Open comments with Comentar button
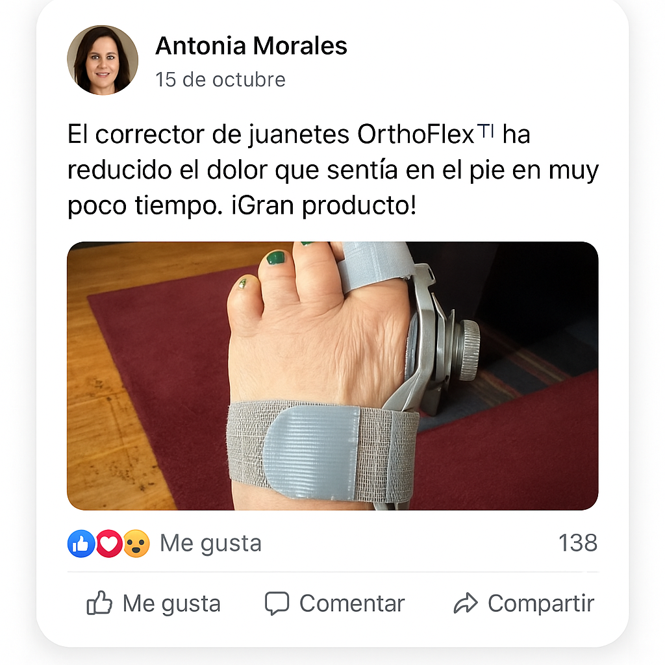Viewport: 665px width, 665px height. (334, 603)
